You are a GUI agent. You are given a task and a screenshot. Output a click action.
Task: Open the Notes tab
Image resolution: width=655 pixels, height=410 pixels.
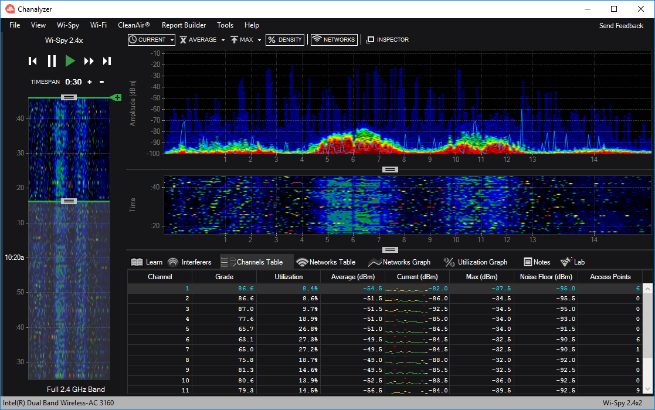(x=537, y=262)
